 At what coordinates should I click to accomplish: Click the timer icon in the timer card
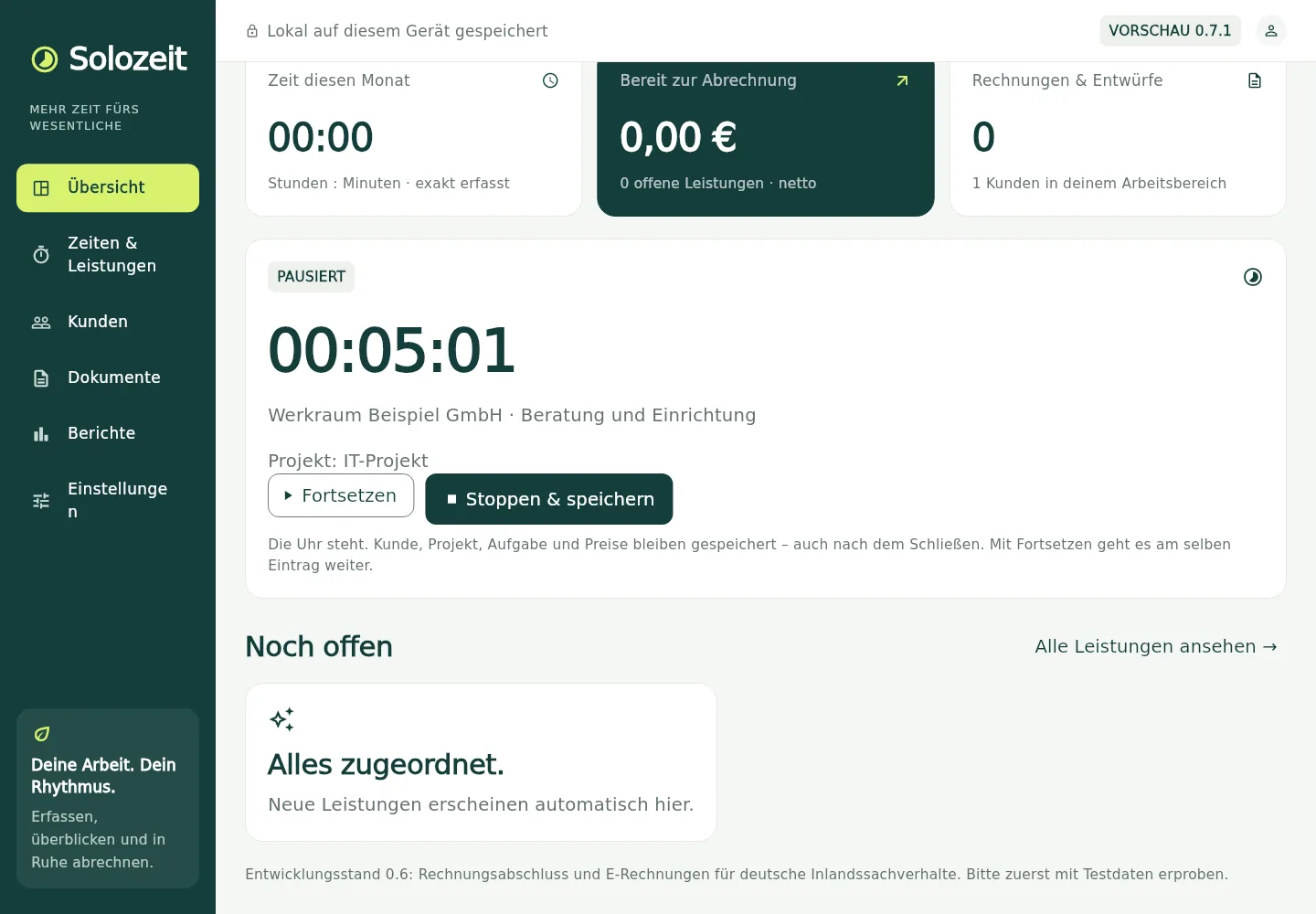point(1253,277)
